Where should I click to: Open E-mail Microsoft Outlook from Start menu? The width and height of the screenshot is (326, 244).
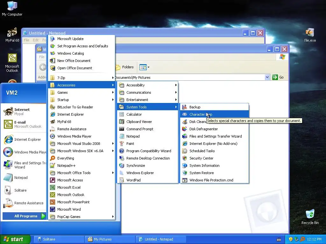coord(24,124)
